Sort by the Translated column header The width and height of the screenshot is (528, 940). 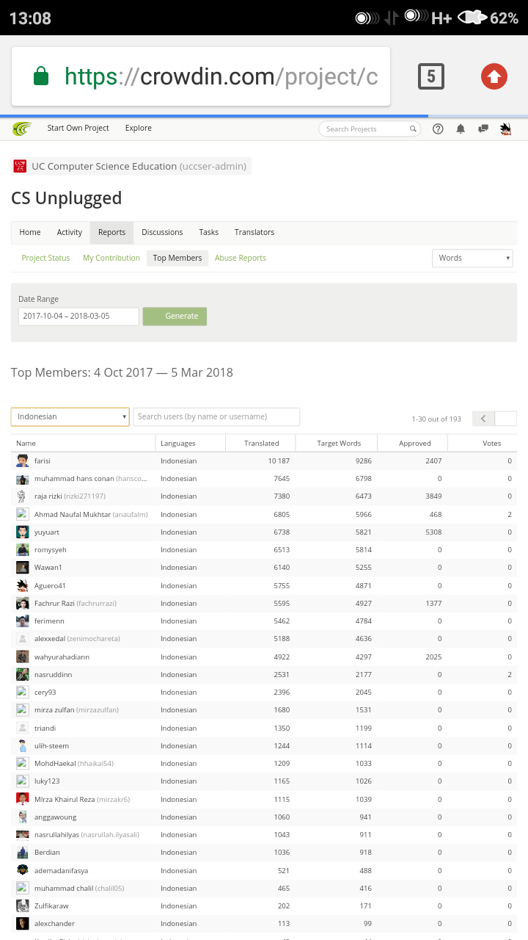(260, 443)
